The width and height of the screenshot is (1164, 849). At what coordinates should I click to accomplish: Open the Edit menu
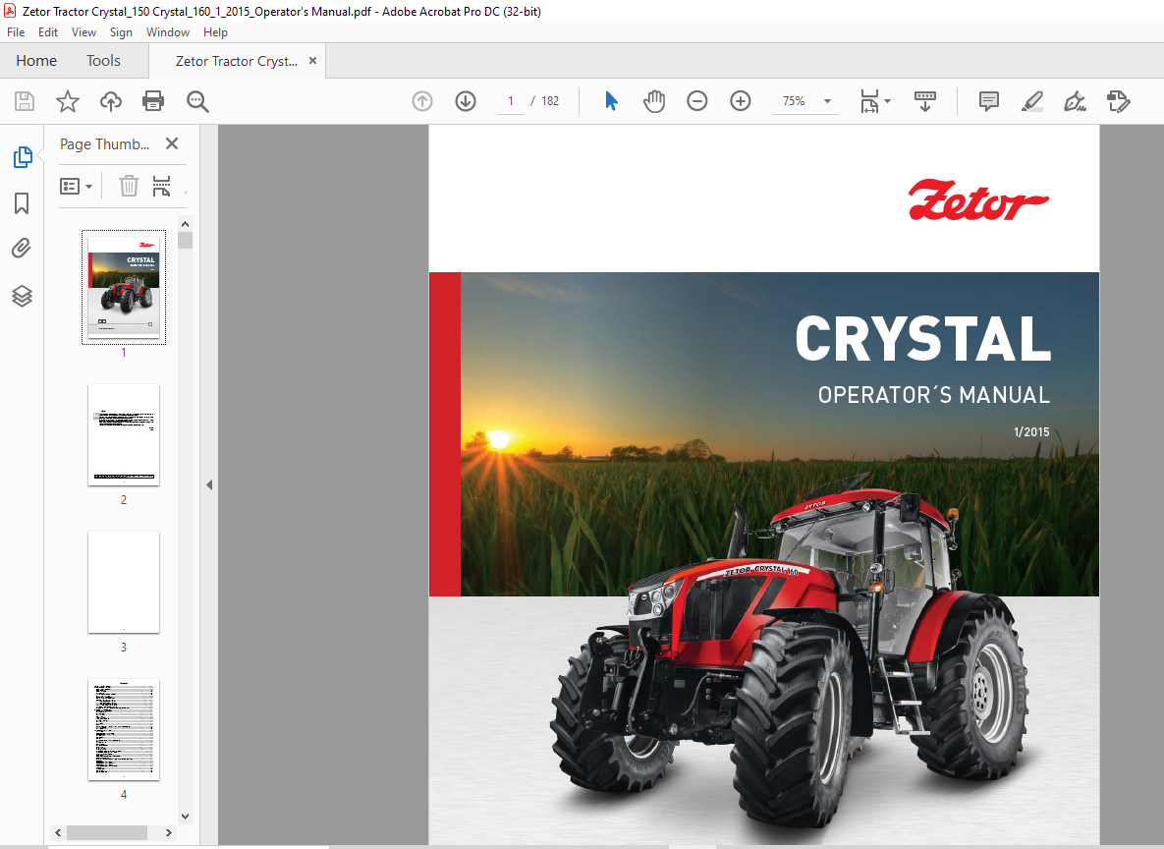click(48, 32)
